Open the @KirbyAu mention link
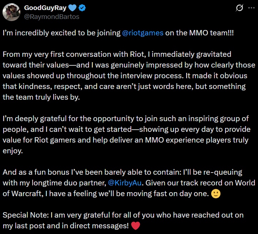The width and height of the screenshot is (258, 234). click(125, 183)
